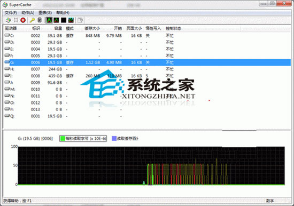Open the 文件(F) menu

[11, 13]
